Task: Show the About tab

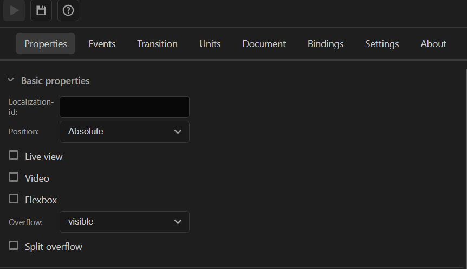Action: 433,44
